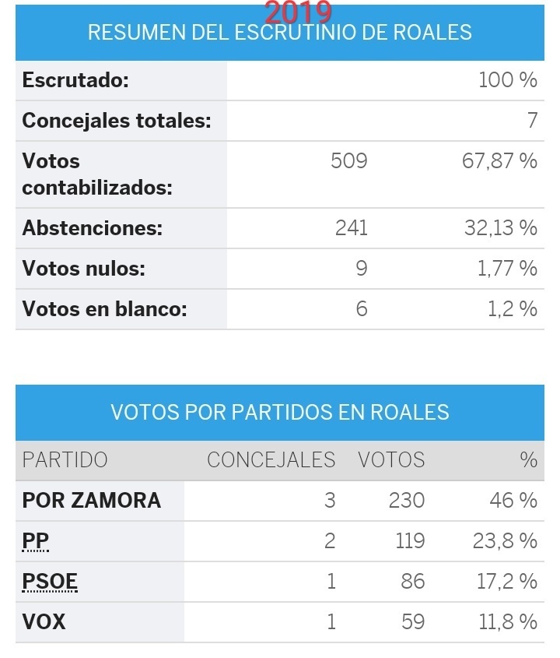Viewport: 560px width, 658px height.
Task: Click the Abstenciones label
Action: point(93,228)
